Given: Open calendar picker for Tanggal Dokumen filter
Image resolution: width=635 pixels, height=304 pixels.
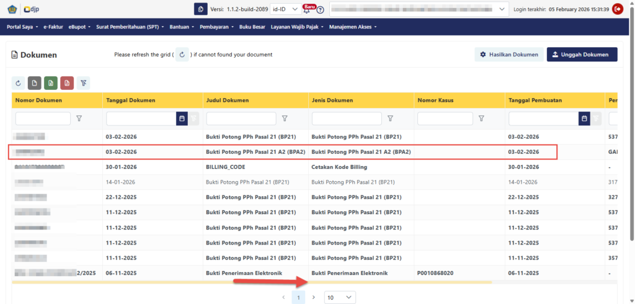Looking at the screenshot, I should point(182,118).
